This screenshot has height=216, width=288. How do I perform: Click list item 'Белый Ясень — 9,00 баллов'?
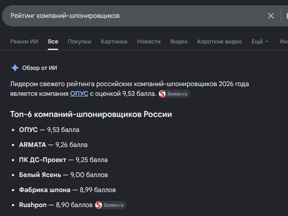coord(63,175)
